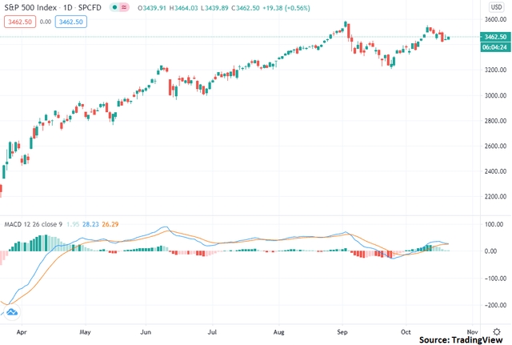Image resolution: width=512 pixels, height=345 pixels.
Task: Open chart settings gear icon
Action: coord(497,332)
